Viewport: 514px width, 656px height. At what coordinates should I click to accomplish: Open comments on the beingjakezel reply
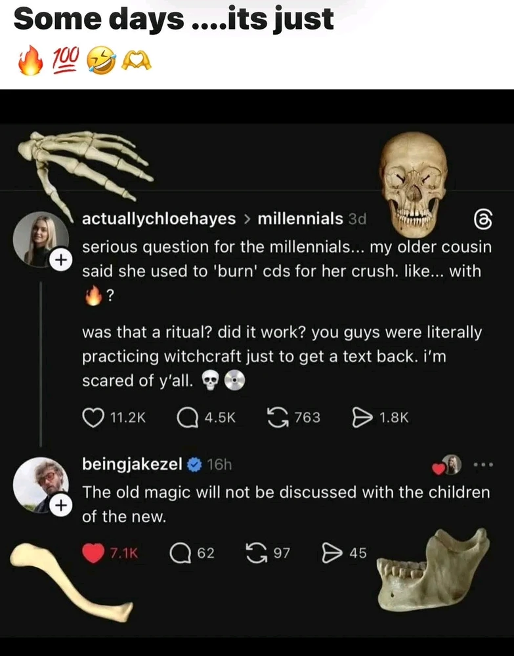point(181,553)
